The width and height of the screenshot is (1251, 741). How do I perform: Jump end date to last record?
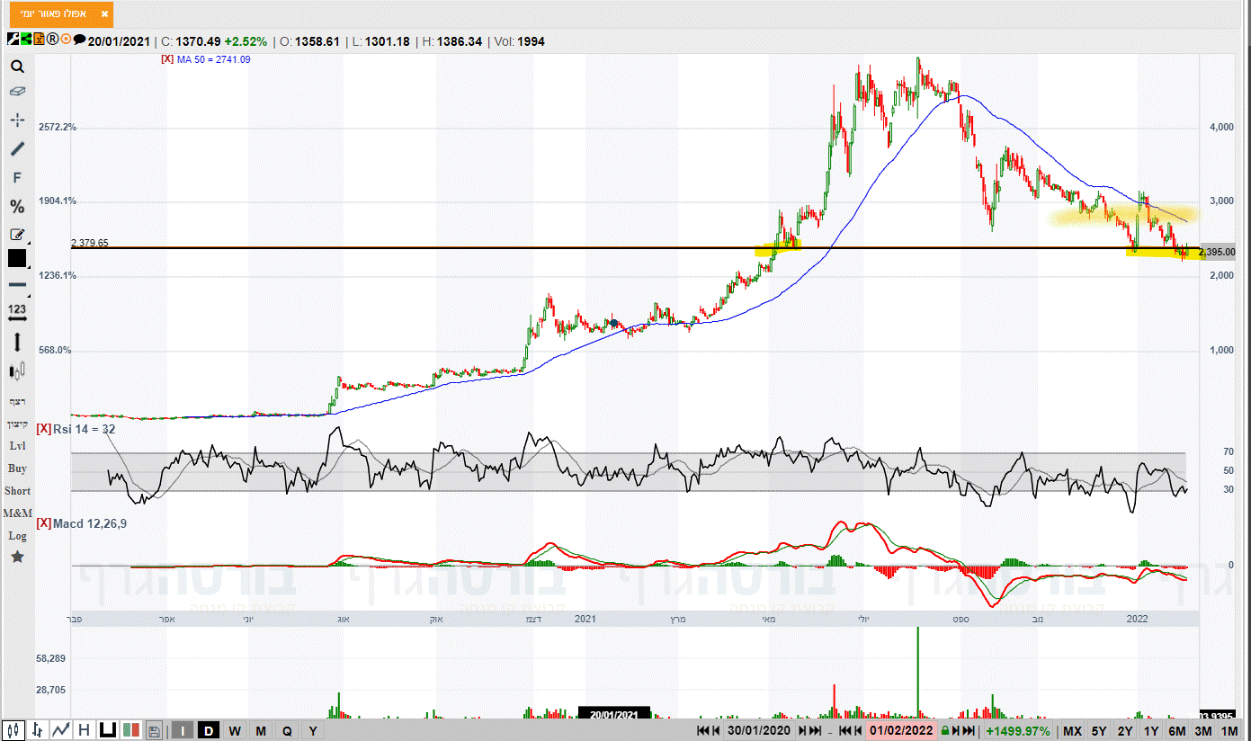[969, 730]
